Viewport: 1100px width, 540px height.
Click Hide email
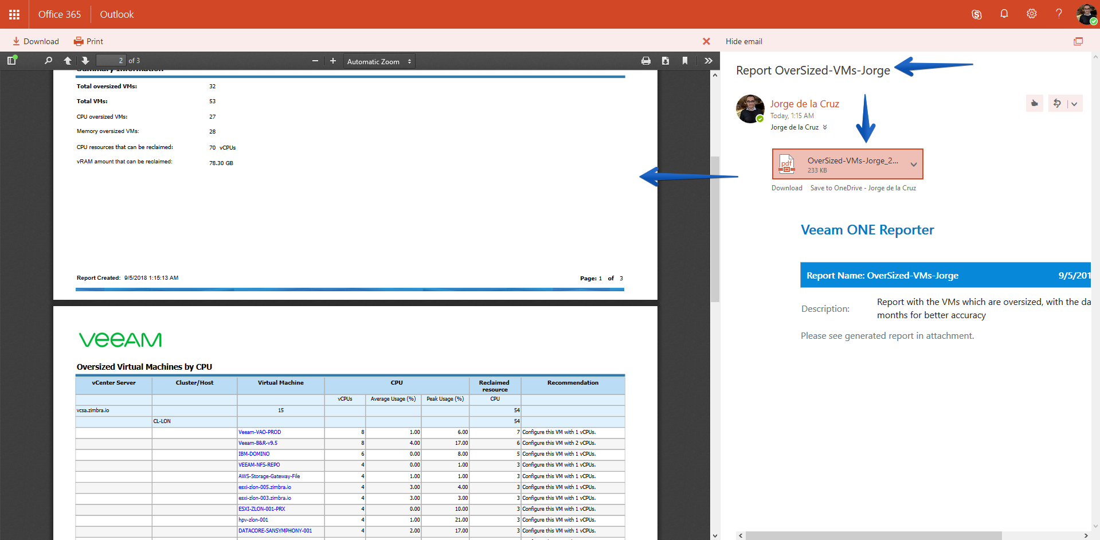(743, 41)
